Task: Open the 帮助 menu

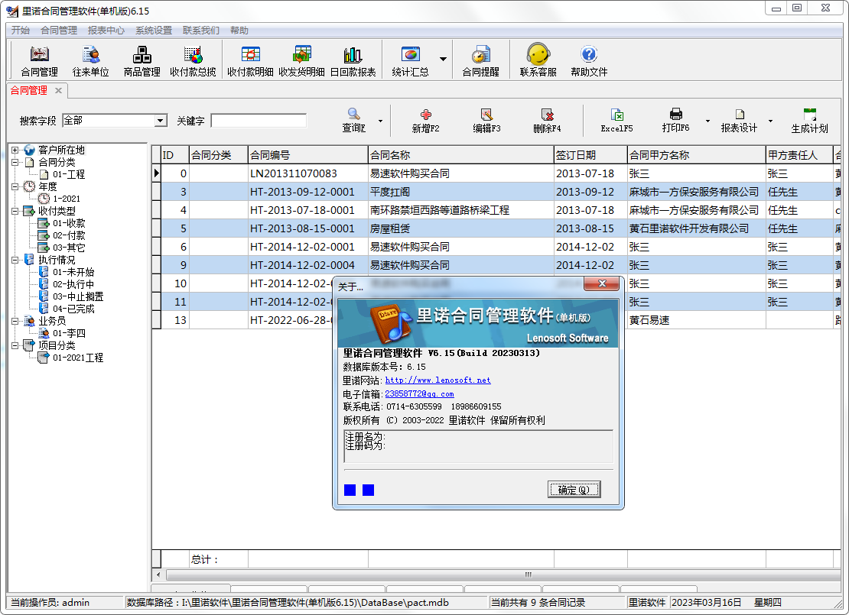Action: tap(239, 31)
